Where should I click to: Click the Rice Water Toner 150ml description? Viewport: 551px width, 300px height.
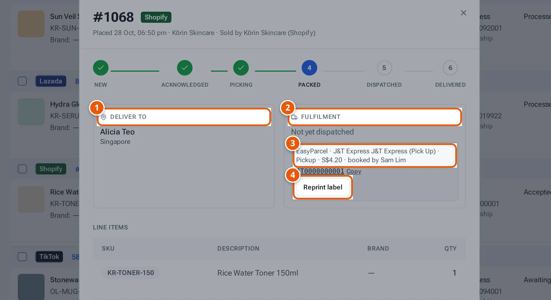point(258,273)
